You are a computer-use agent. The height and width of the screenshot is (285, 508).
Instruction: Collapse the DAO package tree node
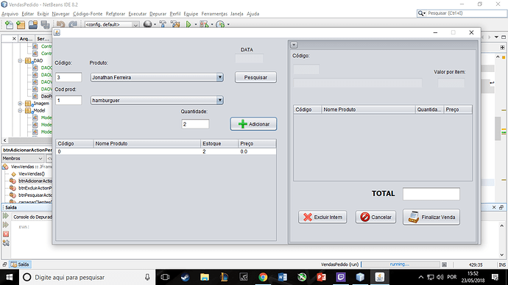coord(20,61)
